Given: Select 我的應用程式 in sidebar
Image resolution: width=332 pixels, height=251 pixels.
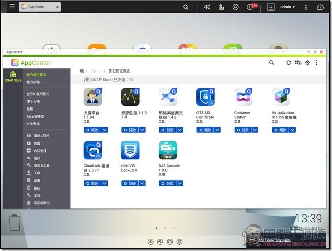Looking at the screenshot, I should (36, 75).
